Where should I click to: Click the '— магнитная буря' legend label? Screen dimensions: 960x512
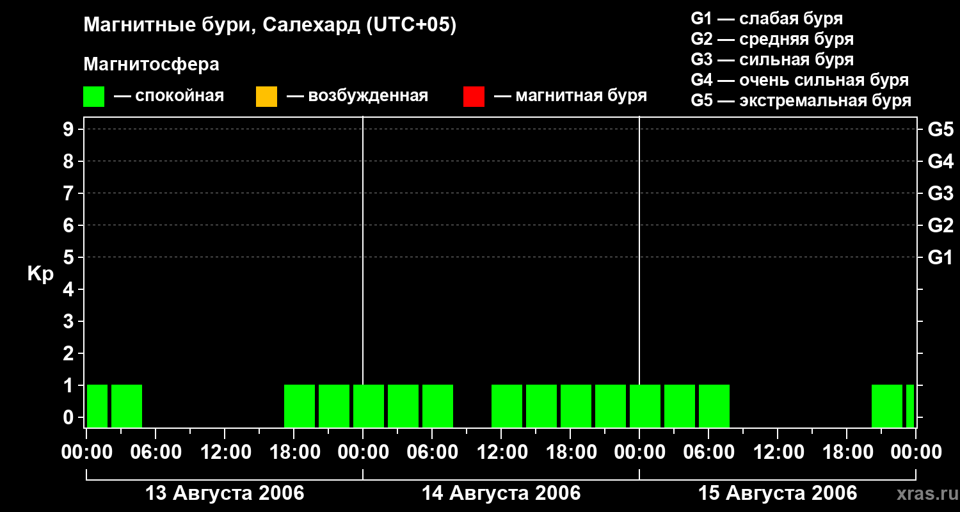pos(570,96)
